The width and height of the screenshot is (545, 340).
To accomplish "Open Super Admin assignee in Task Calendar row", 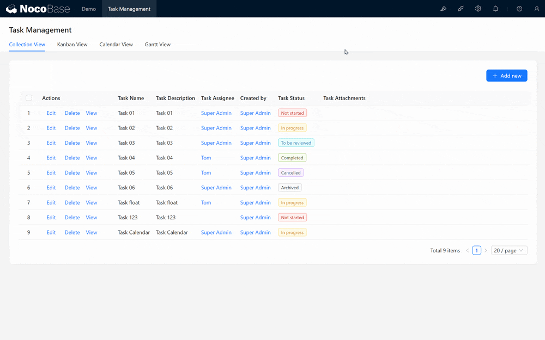I will pos(216,232).
